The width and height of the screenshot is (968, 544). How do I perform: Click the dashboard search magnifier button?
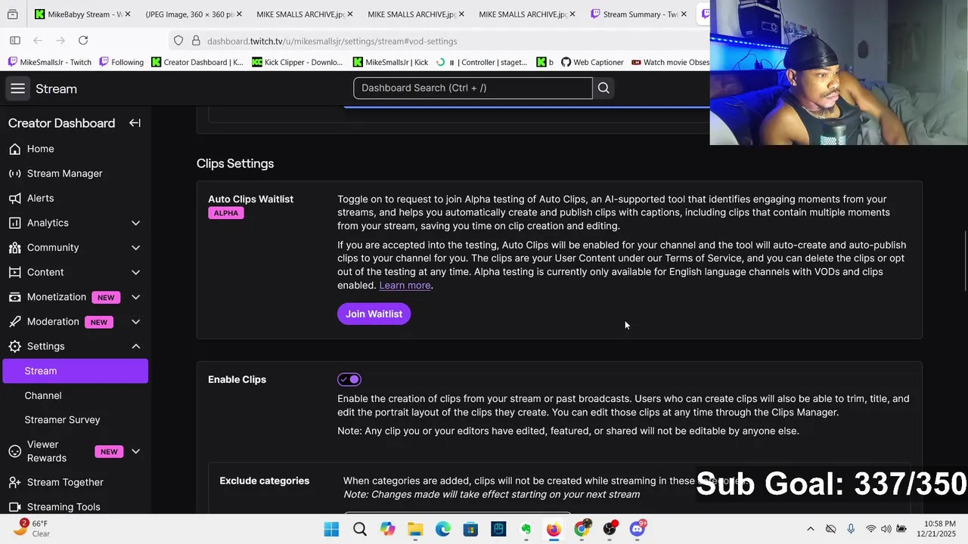[x=603, y=88]
